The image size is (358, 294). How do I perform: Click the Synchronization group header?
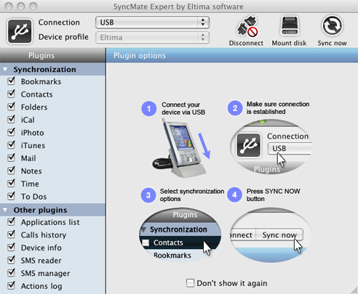52,70
